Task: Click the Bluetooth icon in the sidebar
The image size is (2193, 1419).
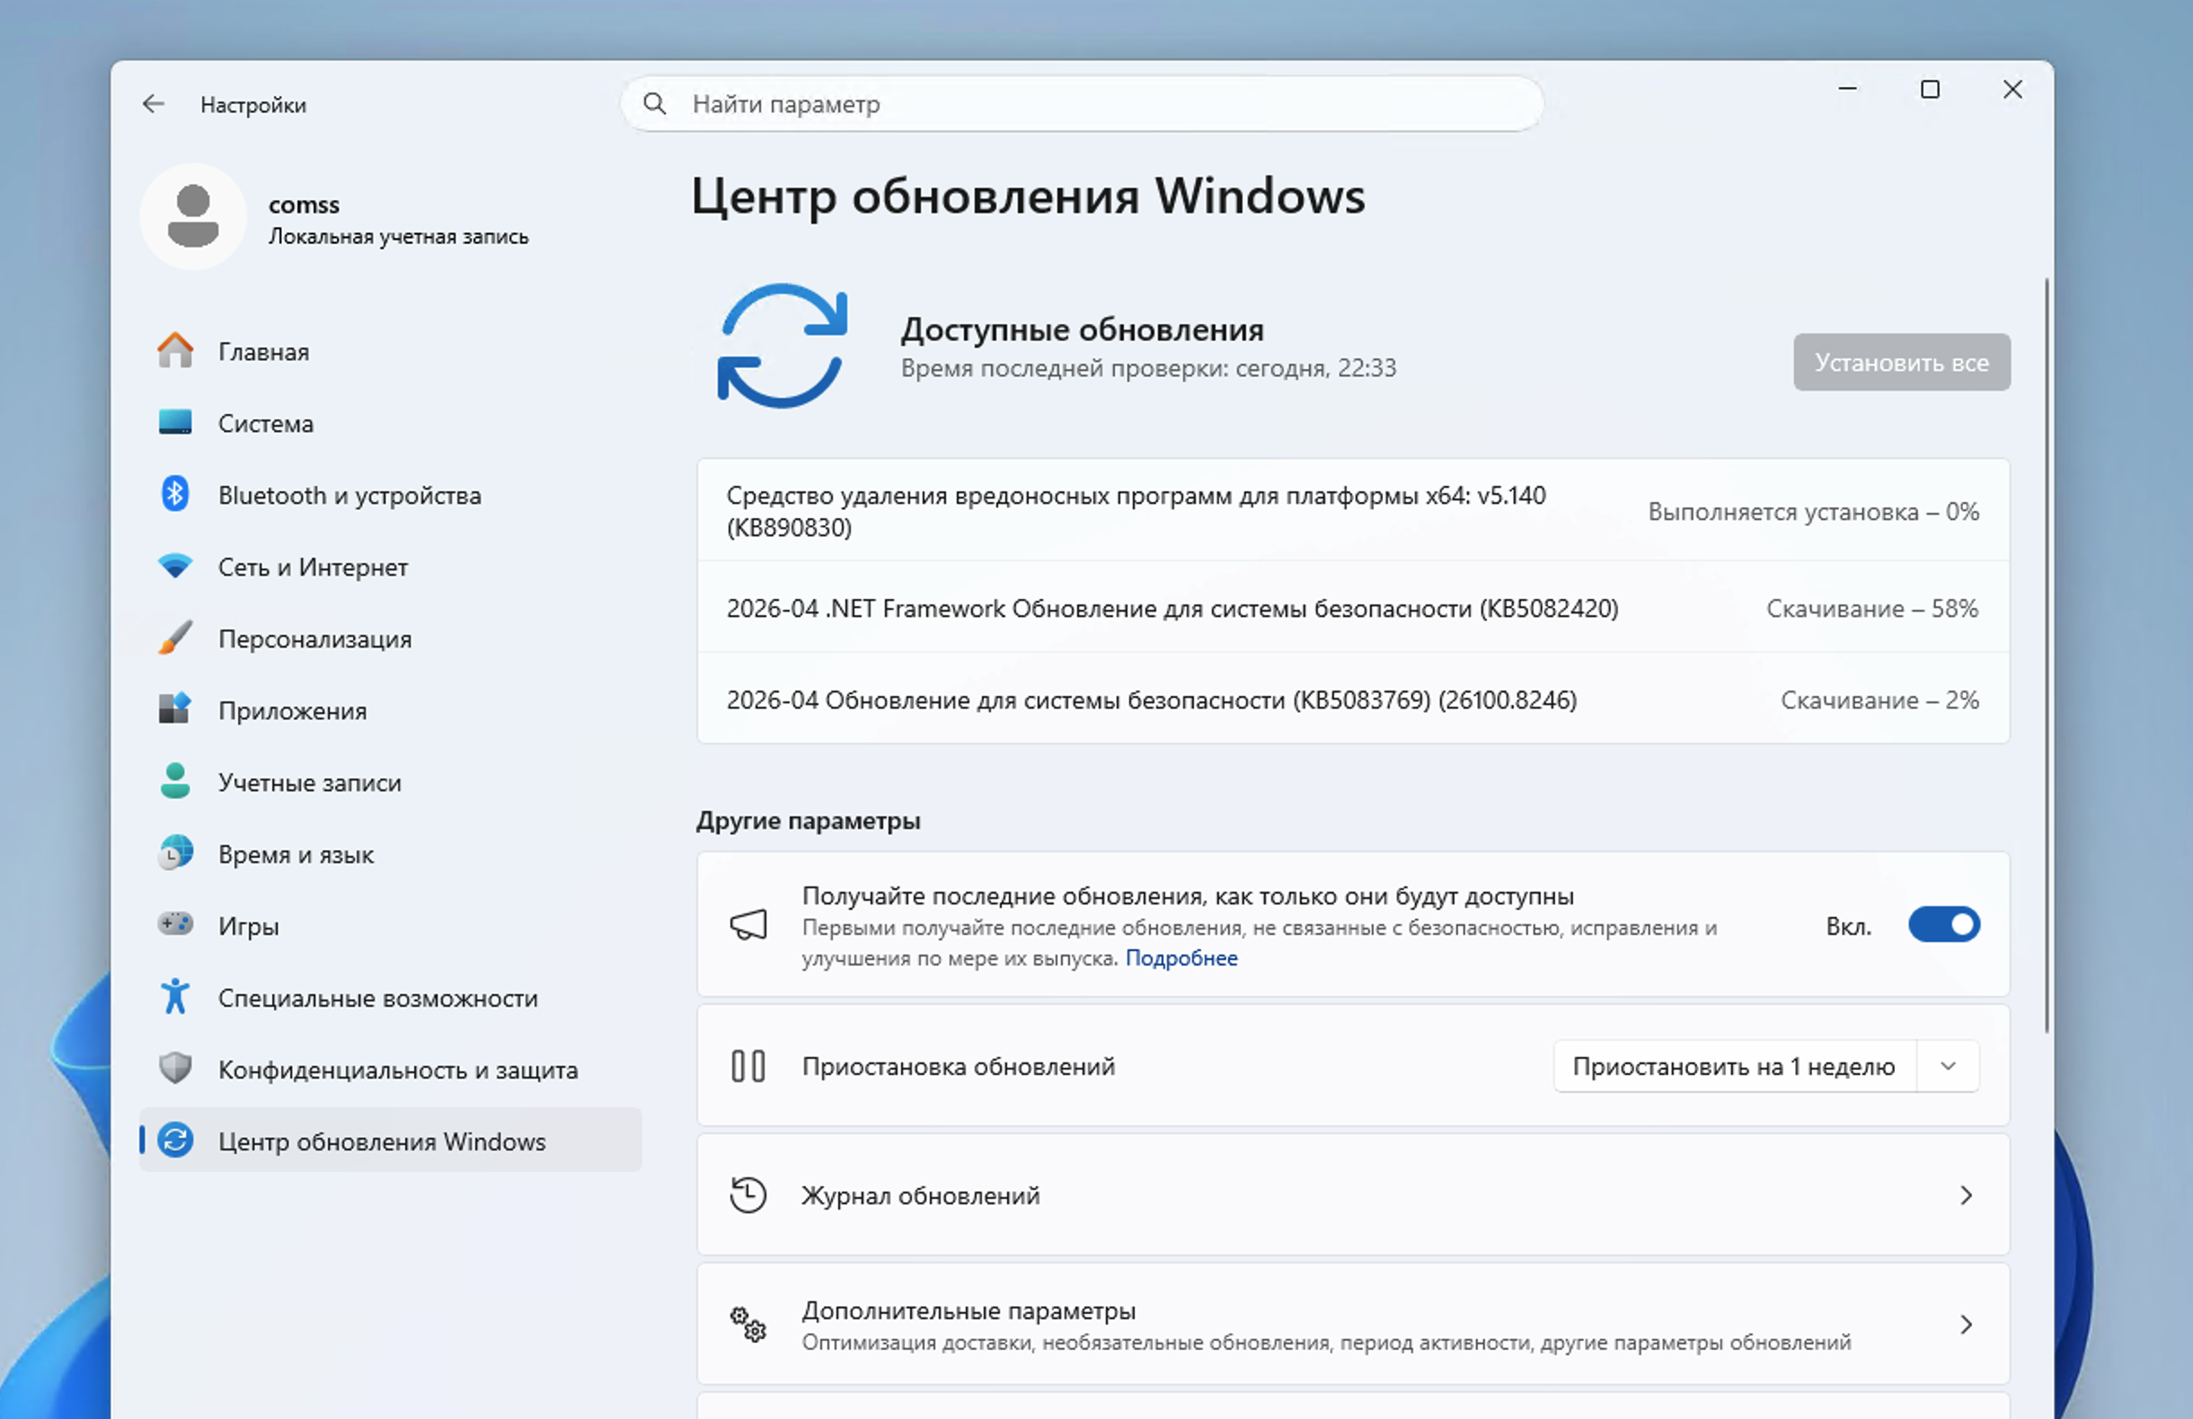Action: tap(174, 495)
